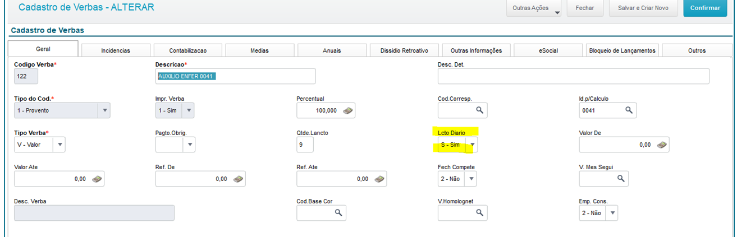This screenshot has height=237, width=737.
Task: Click the Confirmar button
Action: click(705, 8)
